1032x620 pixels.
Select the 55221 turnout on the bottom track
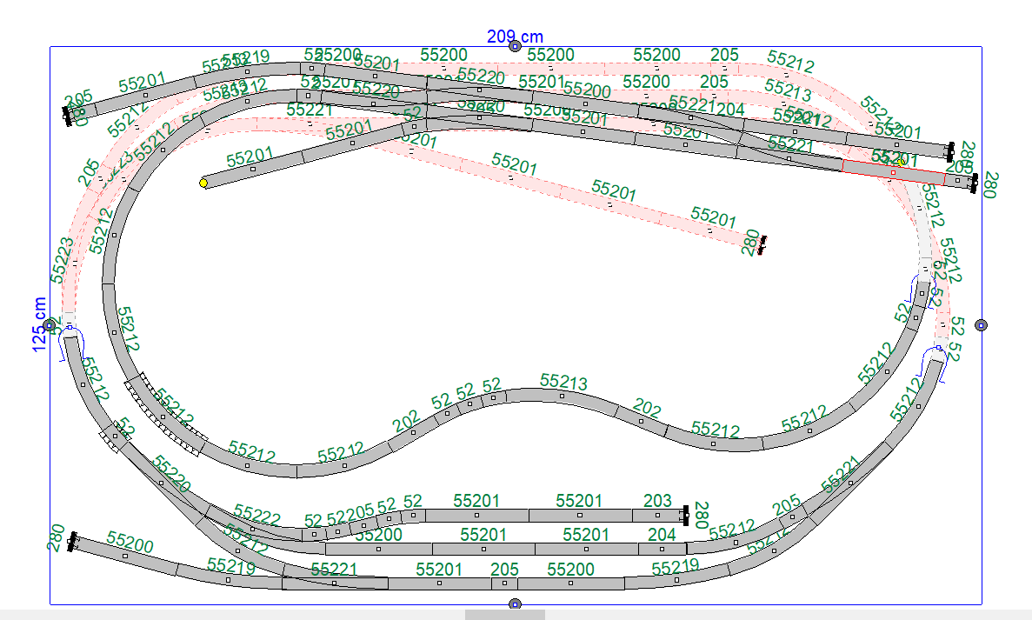click(335, 583)
